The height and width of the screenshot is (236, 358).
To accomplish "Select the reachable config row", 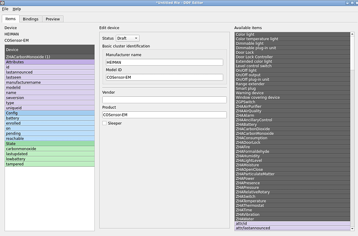I will click(x=49, y=139).
